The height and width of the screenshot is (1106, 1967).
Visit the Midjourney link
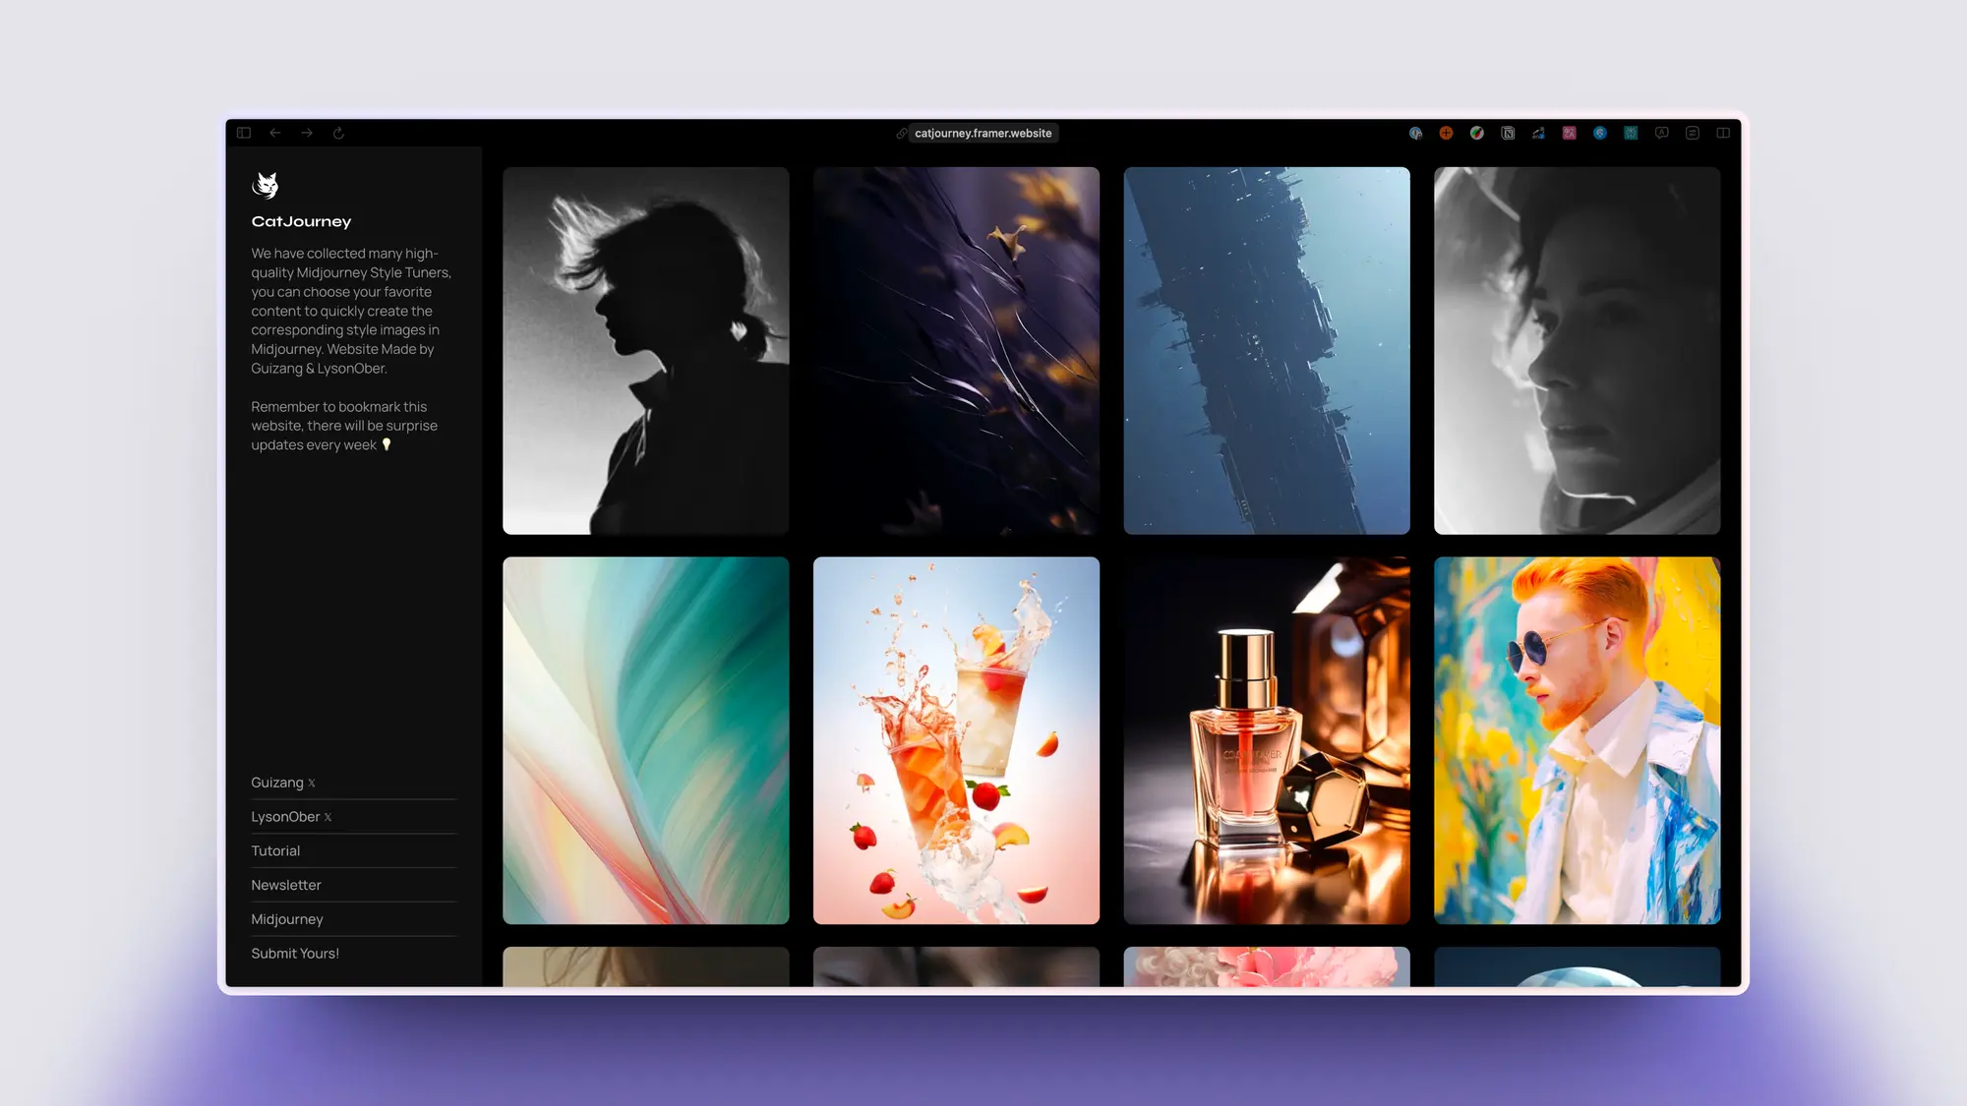tap(287, 919)
